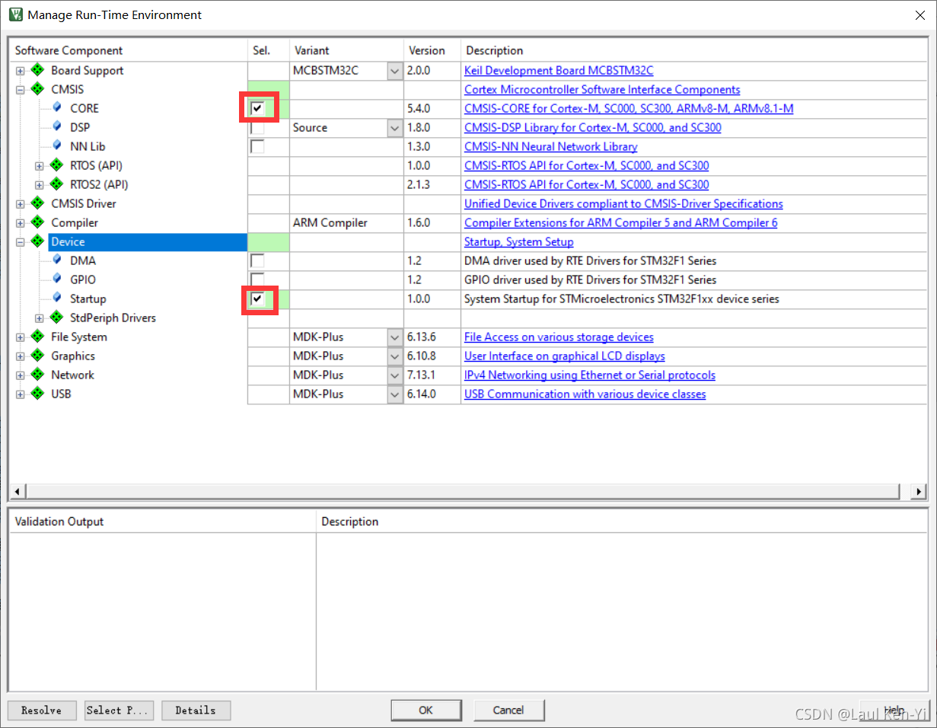Viewport: 937px width, 728px height.
Task: Click the NN Lib component icon
Action: (x=57, y=145)
